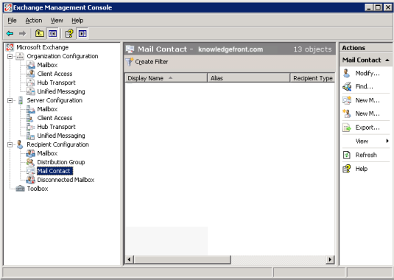Viewport: 394px width, 280px height.
Task: Collapse the Server Configuration tree node
Action: click(x=10, y=100)
